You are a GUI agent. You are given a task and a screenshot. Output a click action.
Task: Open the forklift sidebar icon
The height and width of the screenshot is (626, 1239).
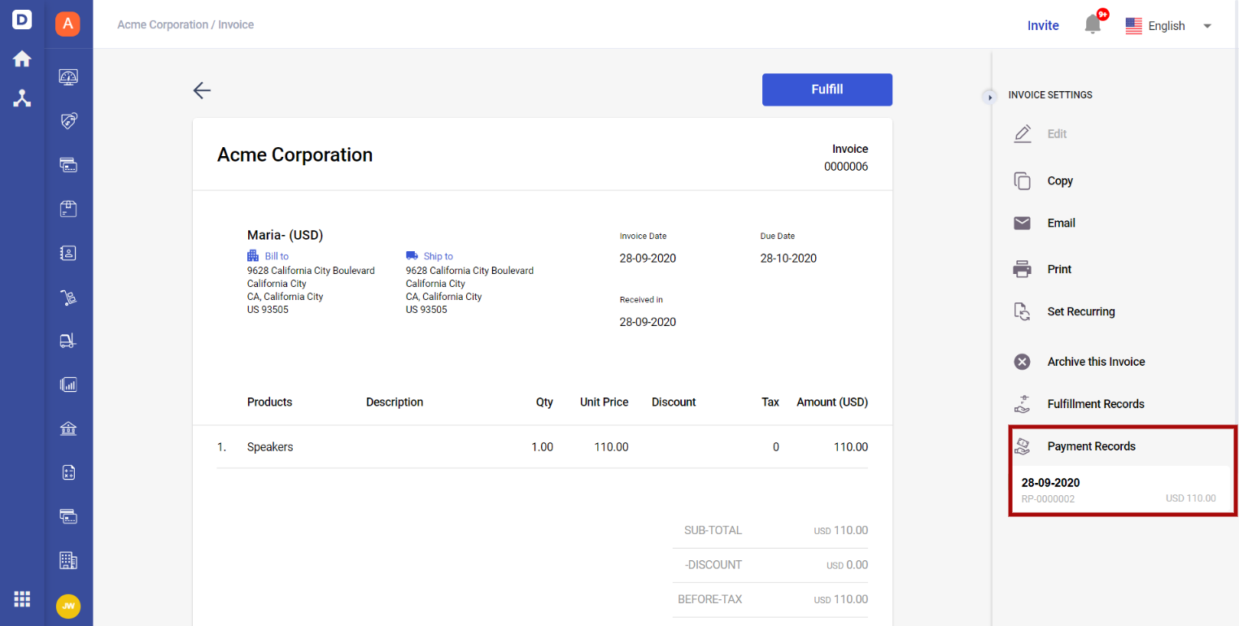pyautogui.click(x=68, y=341)
